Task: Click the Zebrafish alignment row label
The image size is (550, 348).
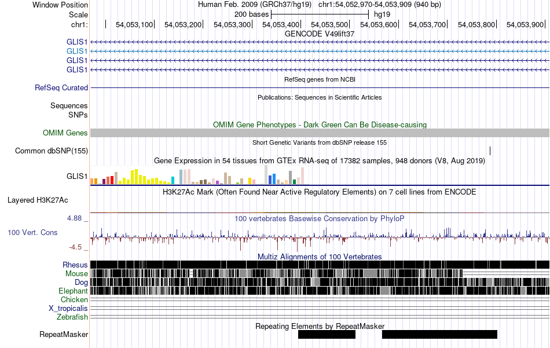Action: tap(72, 317)
